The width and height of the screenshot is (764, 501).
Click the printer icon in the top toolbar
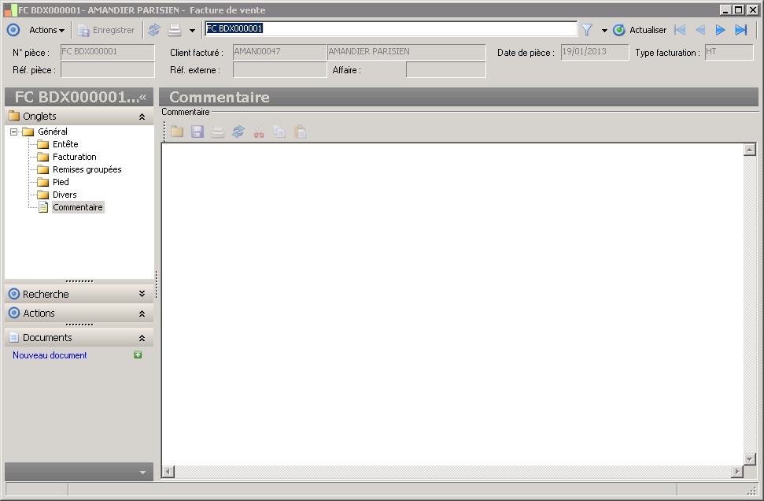(x=175, y=30)
